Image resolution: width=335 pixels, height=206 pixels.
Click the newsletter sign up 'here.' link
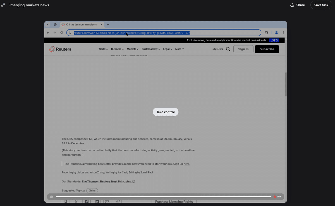(x=187, y=164)
